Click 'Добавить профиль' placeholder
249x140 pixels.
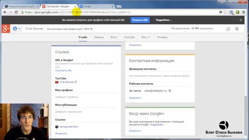(x=67, y=97)
